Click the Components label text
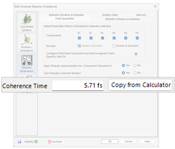 pos(54,35)
